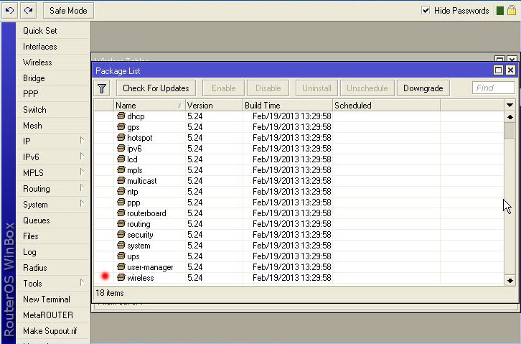Screen dimensions: 521x344
Task: Expand the MPLS submenu
Action: [x=82, y=172]
